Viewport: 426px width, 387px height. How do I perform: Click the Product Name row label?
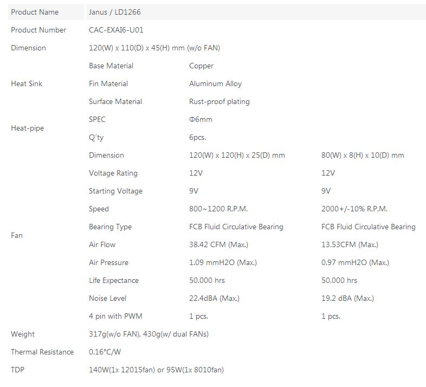[x=35, y=12]
